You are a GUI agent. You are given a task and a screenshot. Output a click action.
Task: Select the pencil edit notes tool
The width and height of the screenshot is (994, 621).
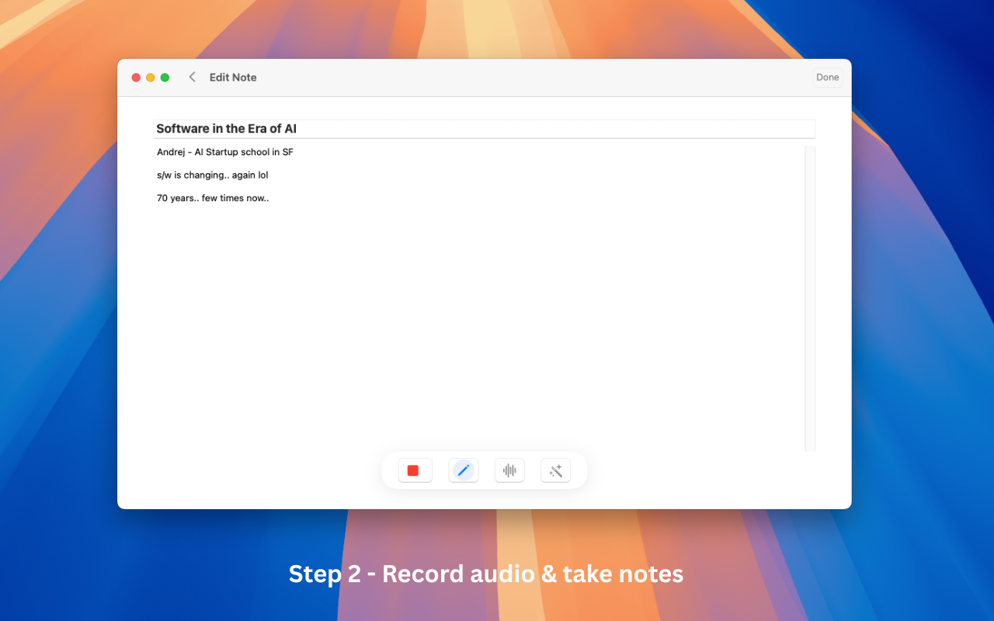(x=464, y=470)
